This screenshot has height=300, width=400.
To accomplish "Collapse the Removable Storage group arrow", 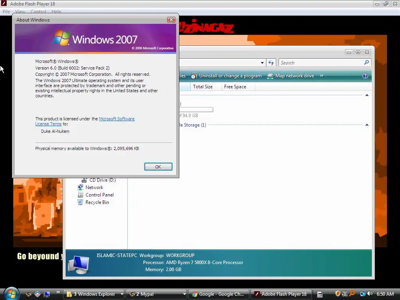I will click(367, 125).
